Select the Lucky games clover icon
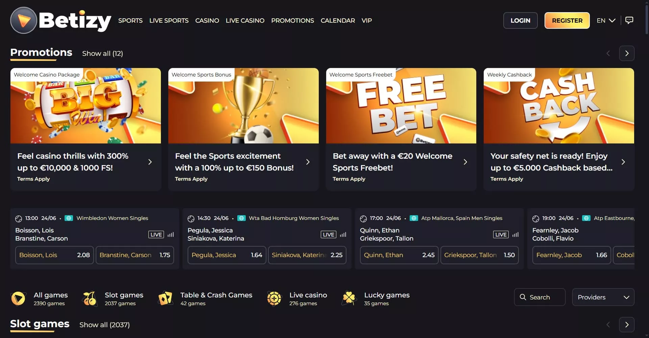This screenshot has height=338, width=649. pos(349,298)
